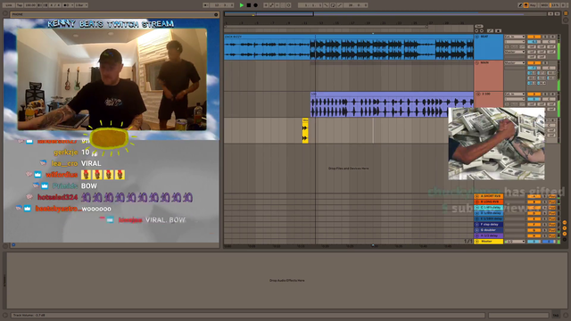
Task: Stop the transport with the square Stop button
Action: click(x=249, y=5)
